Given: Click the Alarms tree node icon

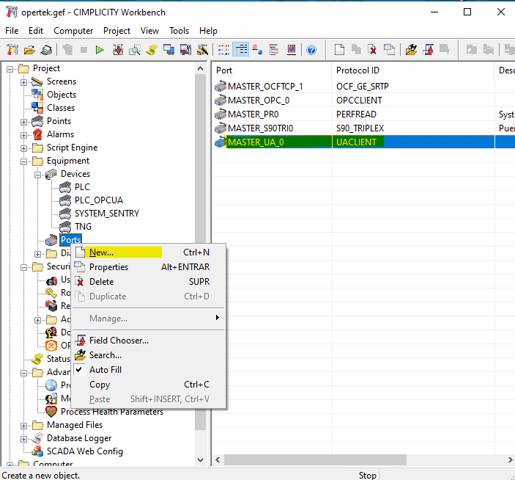Looking at the screenshot, I should [38, 134].
